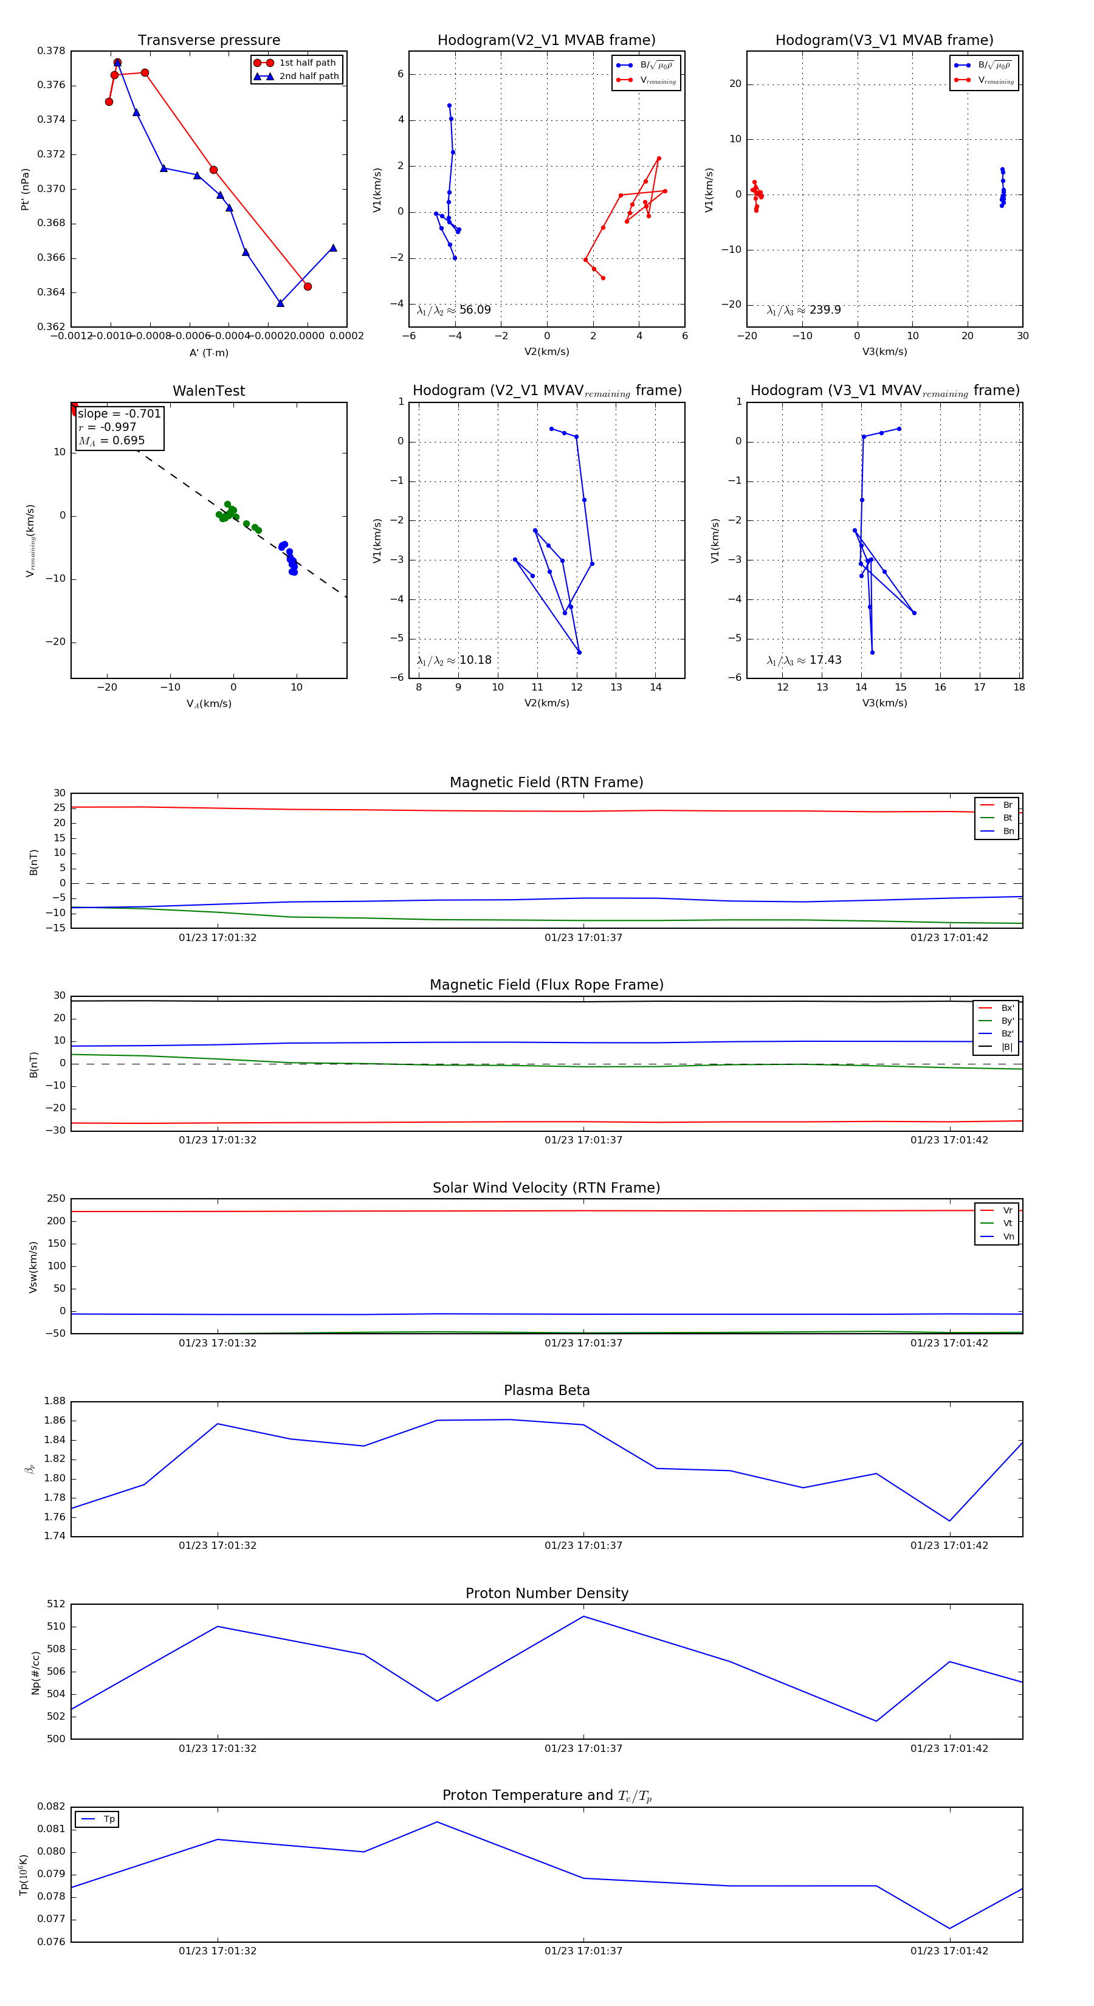
Task: Click the "01/23 17:01:37" tick under Plasma Beta
Action: 583,1546
